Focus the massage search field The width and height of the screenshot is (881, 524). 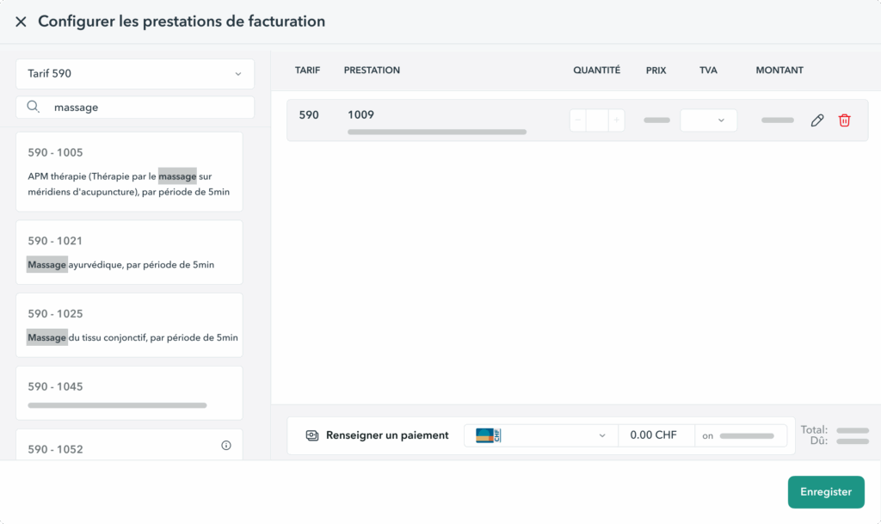135,108
